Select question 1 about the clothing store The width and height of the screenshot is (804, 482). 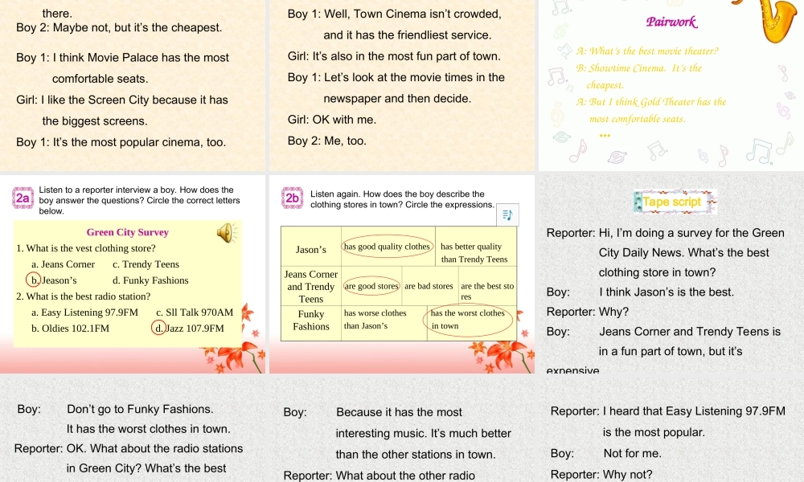(86, 248)
